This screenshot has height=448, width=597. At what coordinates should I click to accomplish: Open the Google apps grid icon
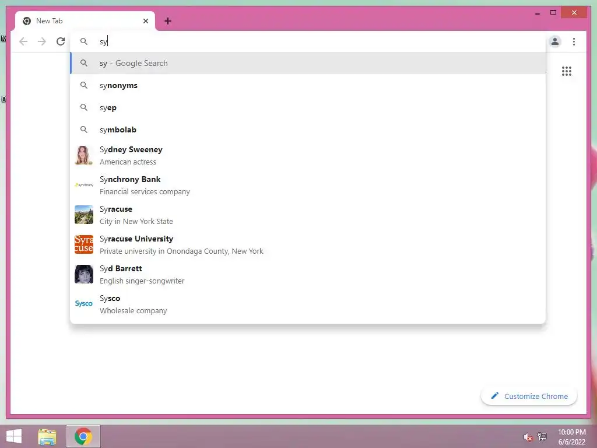point(567,71)
